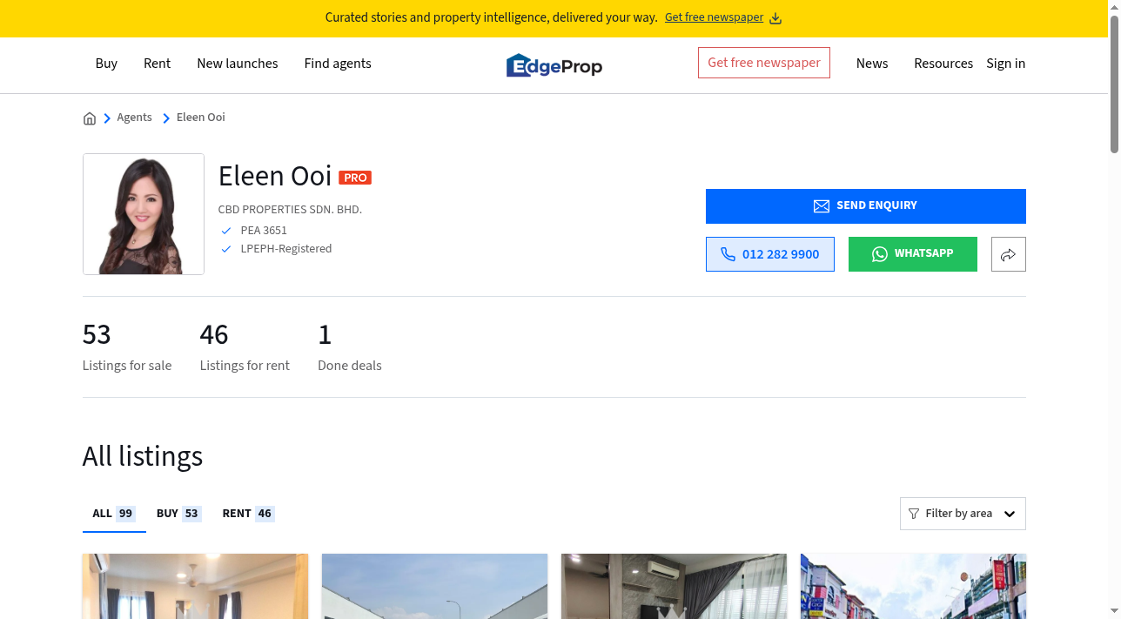Viewport: 1121px width, 619px height.
Task: Click Get free newspaper link in the yellow banner
Action: pyautogui.click(x=714, y=17)
